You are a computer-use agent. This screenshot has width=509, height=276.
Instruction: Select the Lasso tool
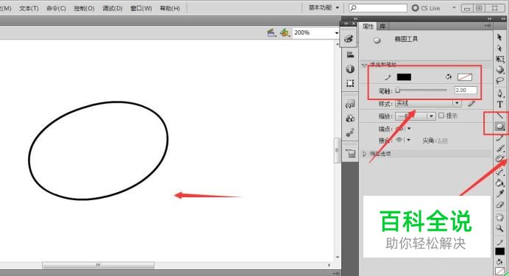point(500,80)
